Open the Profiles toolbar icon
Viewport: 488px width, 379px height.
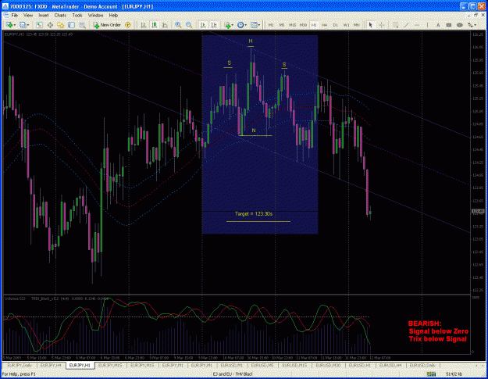(23, 25)
